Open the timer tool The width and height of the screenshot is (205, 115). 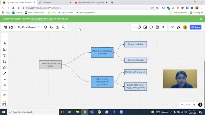click(x=139, y=27)
